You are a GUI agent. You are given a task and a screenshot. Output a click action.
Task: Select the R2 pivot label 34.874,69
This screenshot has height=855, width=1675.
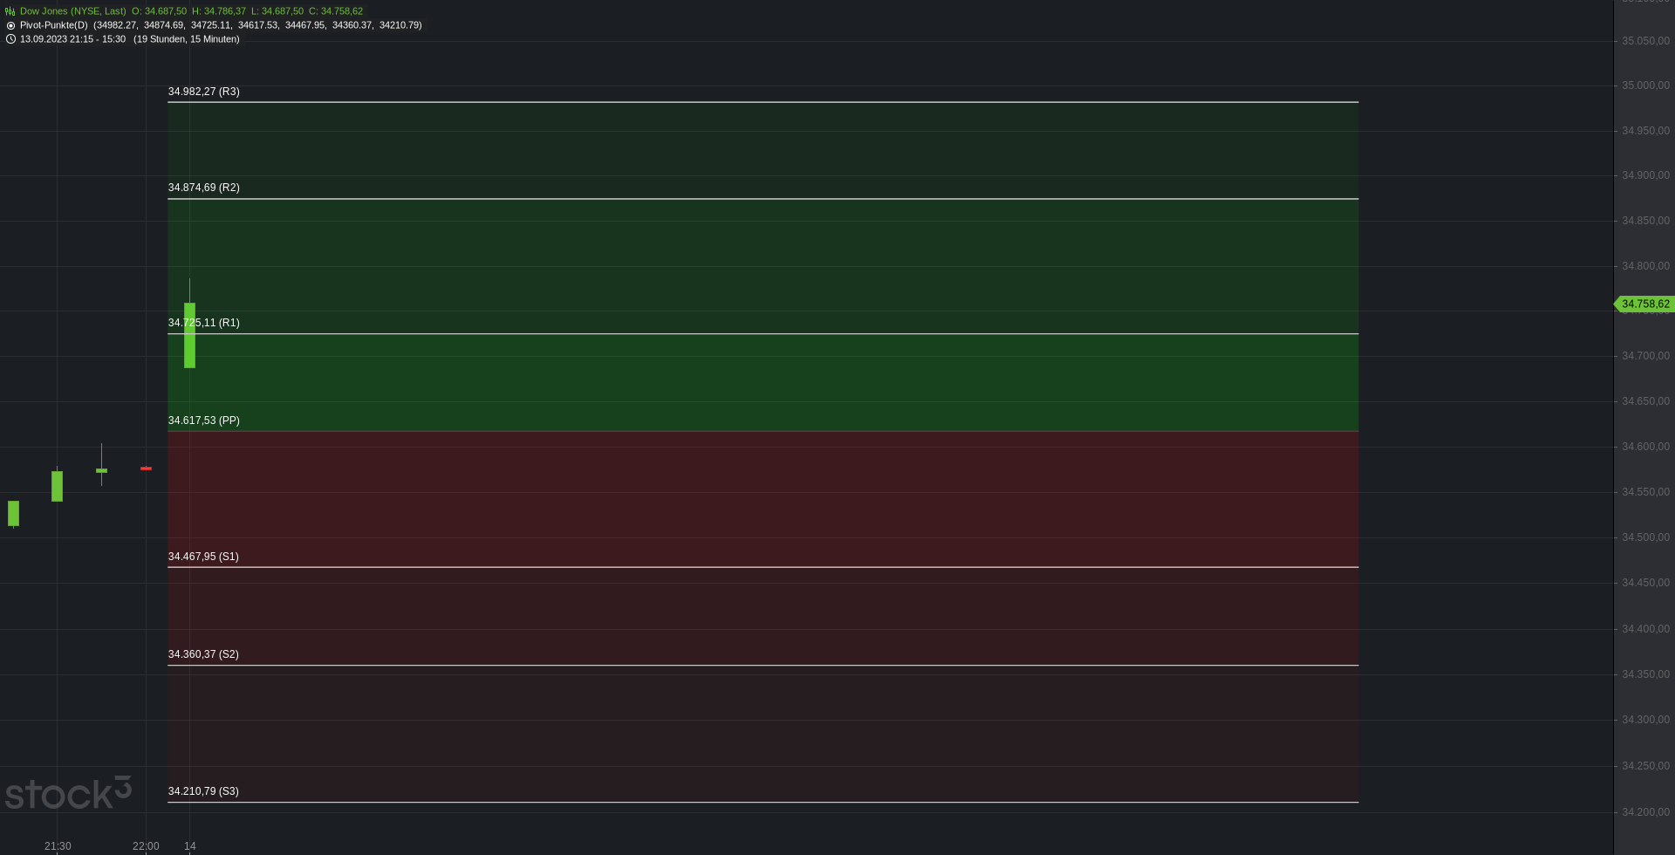click(x=203, y=188)
